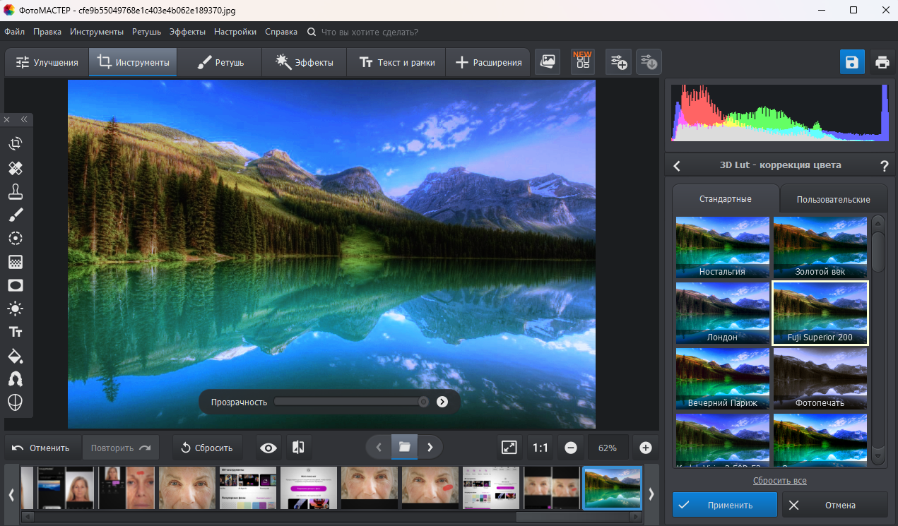Open the Эффекты menu in the menu bar
Image resolution: width=898 pixels, height=526 pixels.
pyautogui.click(x=187, y=32)
